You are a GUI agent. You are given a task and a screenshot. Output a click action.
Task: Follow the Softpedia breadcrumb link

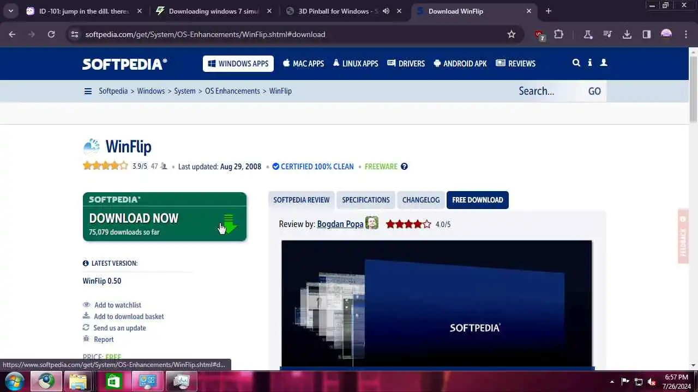[113, 91]
